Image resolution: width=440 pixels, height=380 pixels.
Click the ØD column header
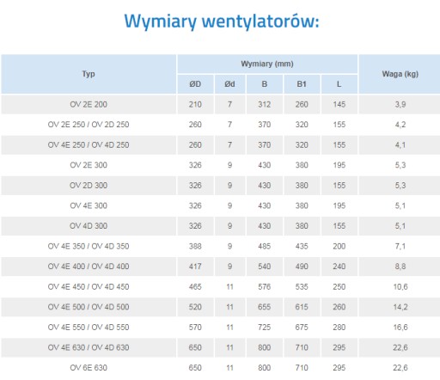coord(195,84)
